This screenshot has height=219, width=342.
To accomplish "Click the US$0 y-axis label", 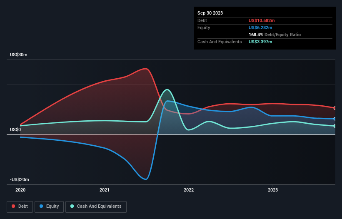I will point(15,129).
